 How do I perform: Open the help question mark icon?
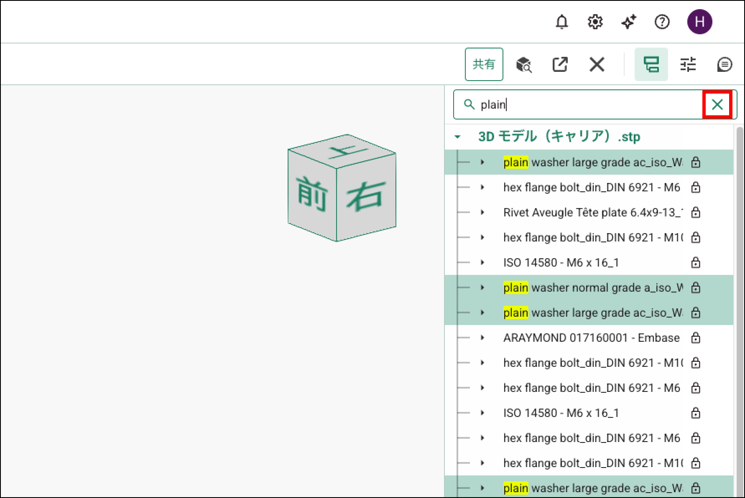click(x=662, y=22)
